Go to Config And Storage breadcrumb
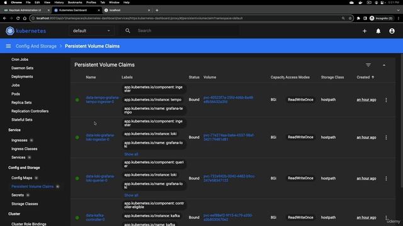This screenshot has width=403, height=226. (36, 46)
